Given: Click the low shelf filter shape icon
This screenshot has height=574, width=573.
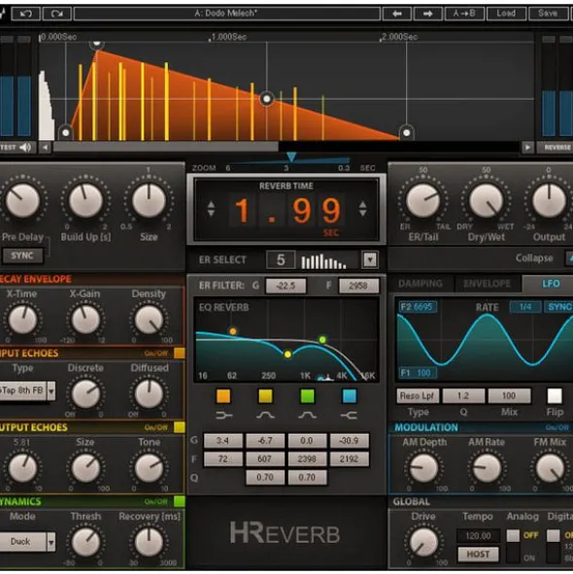Looking at the screenshot, I should tap(223, 416).
